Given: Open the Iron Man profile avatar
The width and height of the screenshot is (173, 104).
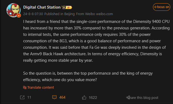Looking at the screenshot, I should click(x=14, y=10).
